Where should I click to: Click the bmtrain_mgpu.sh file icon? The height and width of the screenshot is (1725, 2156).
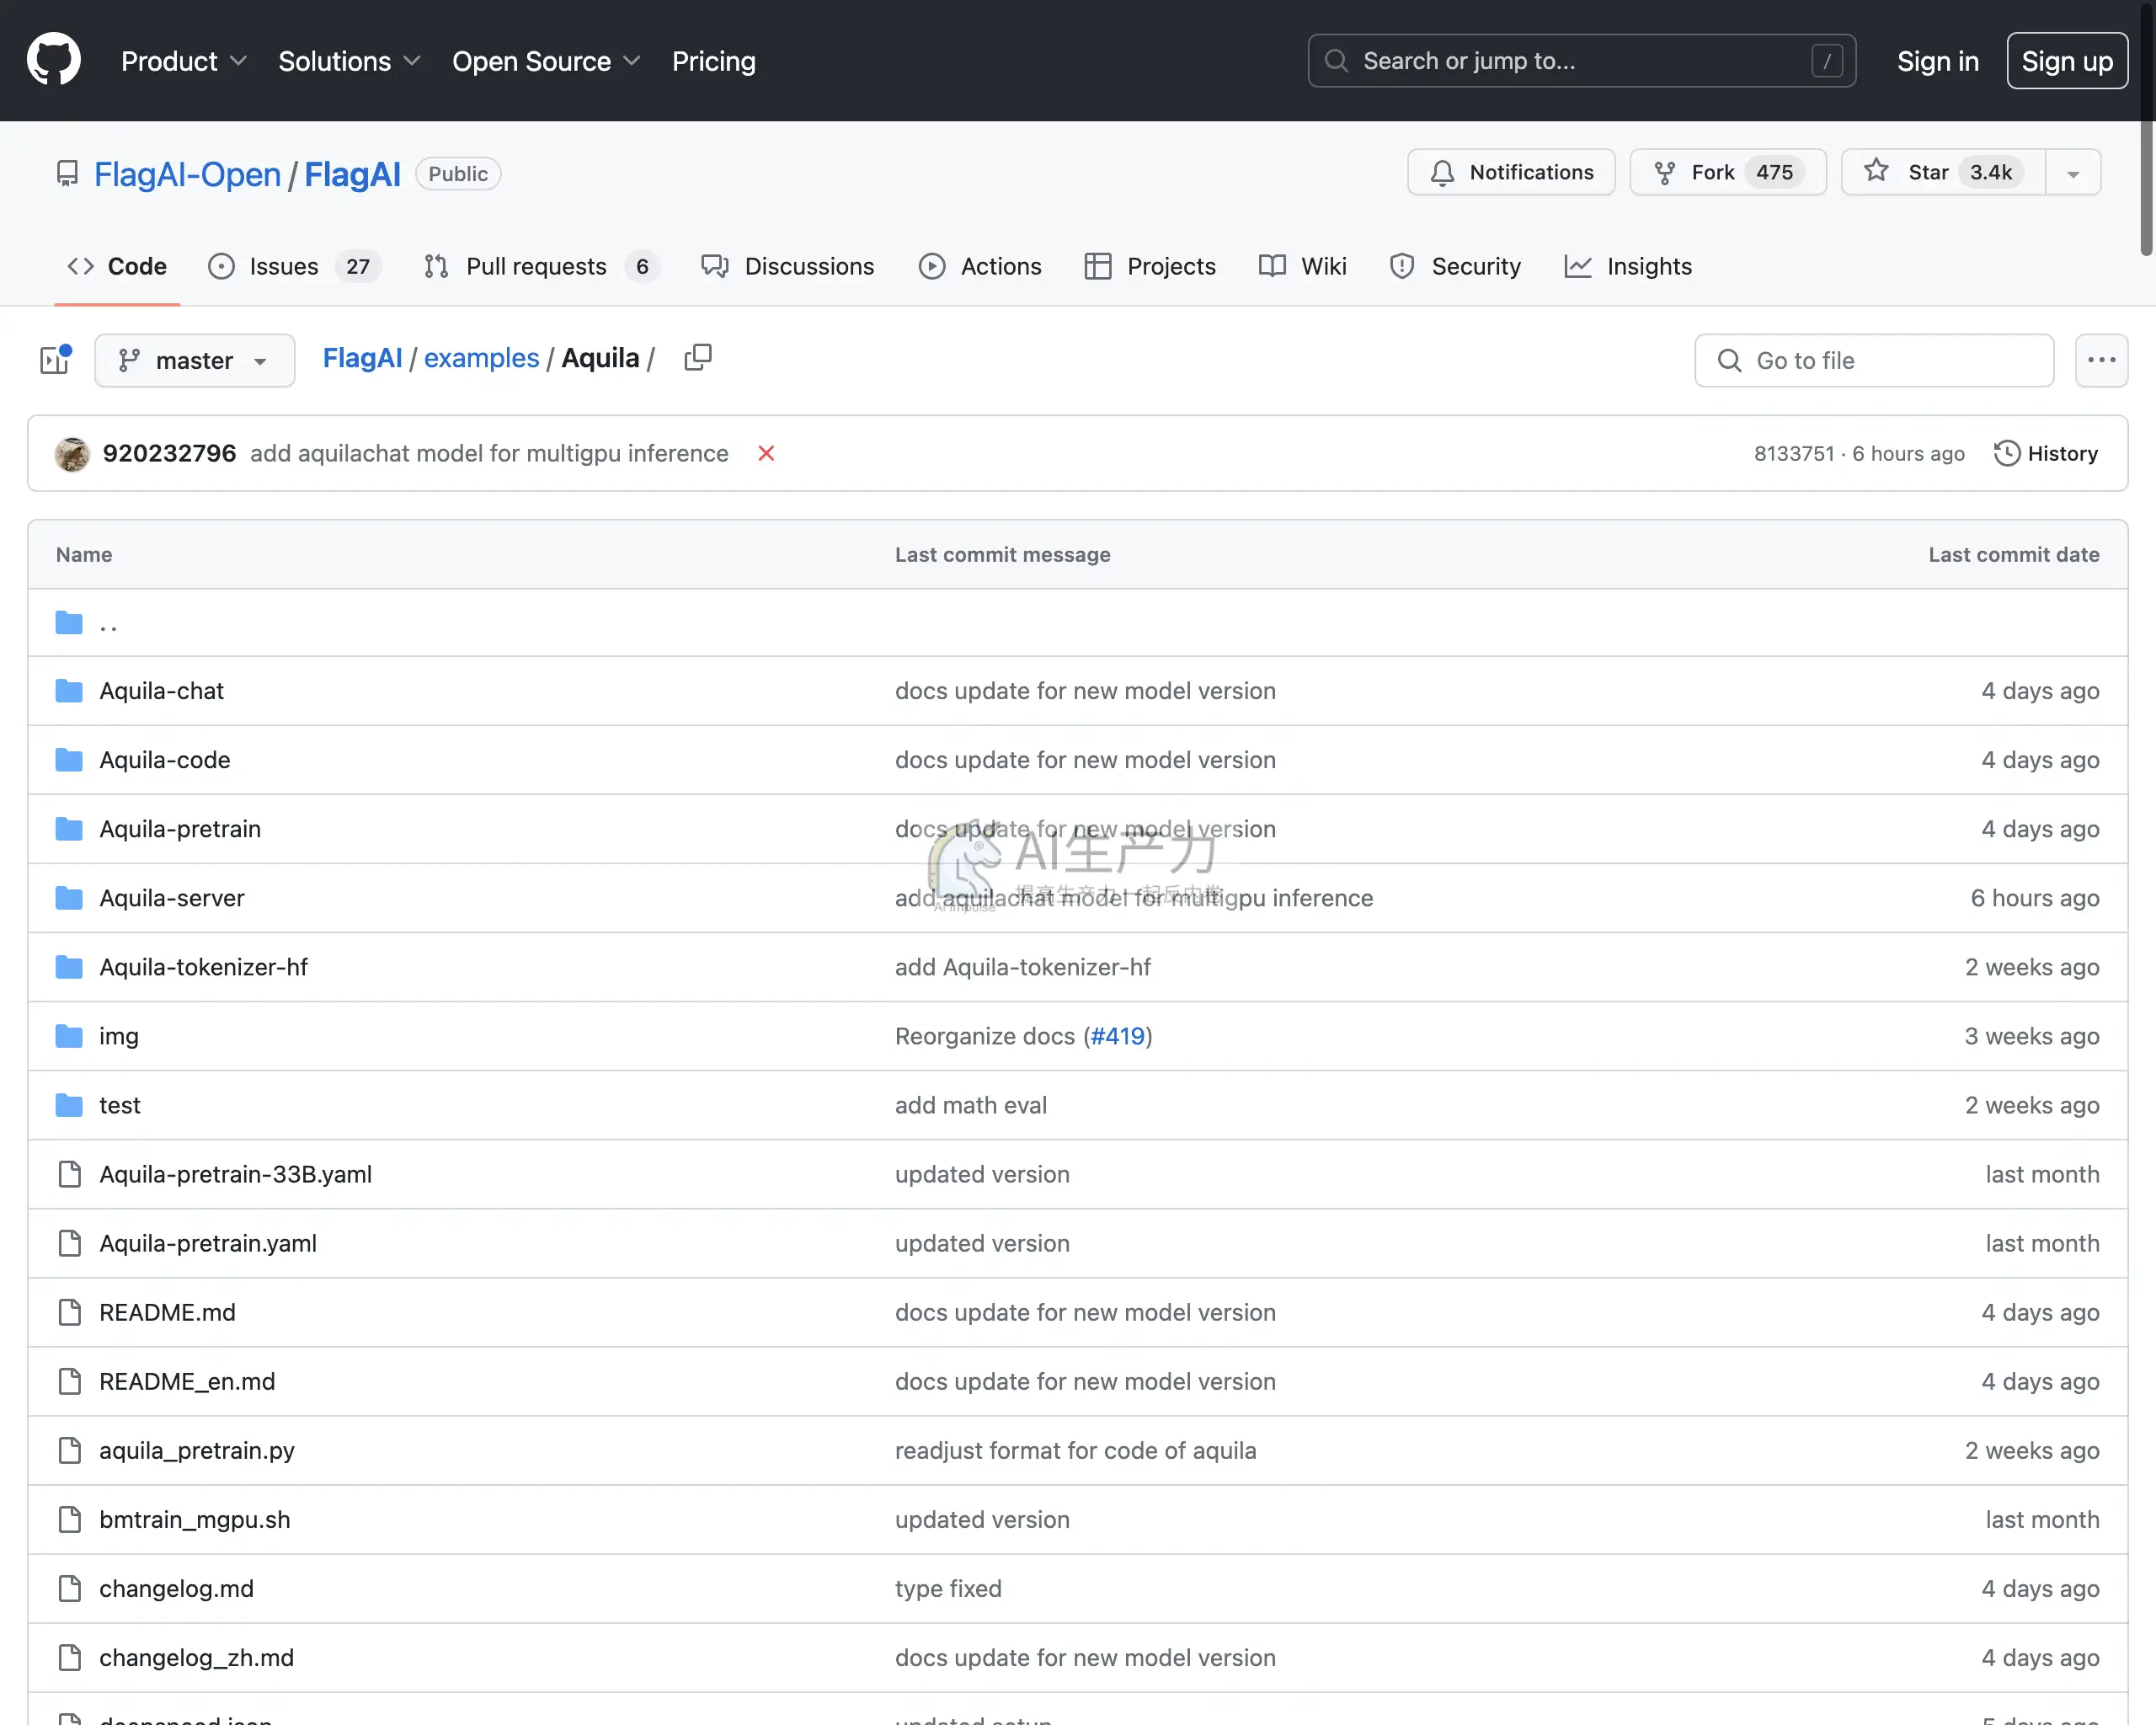click(69, 1519)
